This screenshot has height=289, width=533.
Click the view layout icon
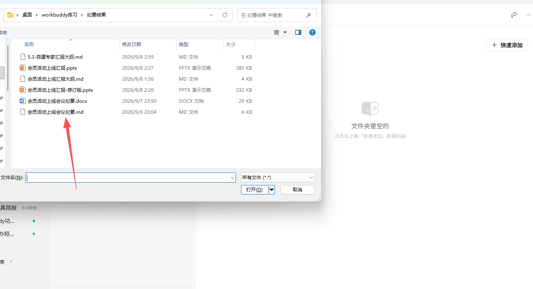tap(277, 32)
